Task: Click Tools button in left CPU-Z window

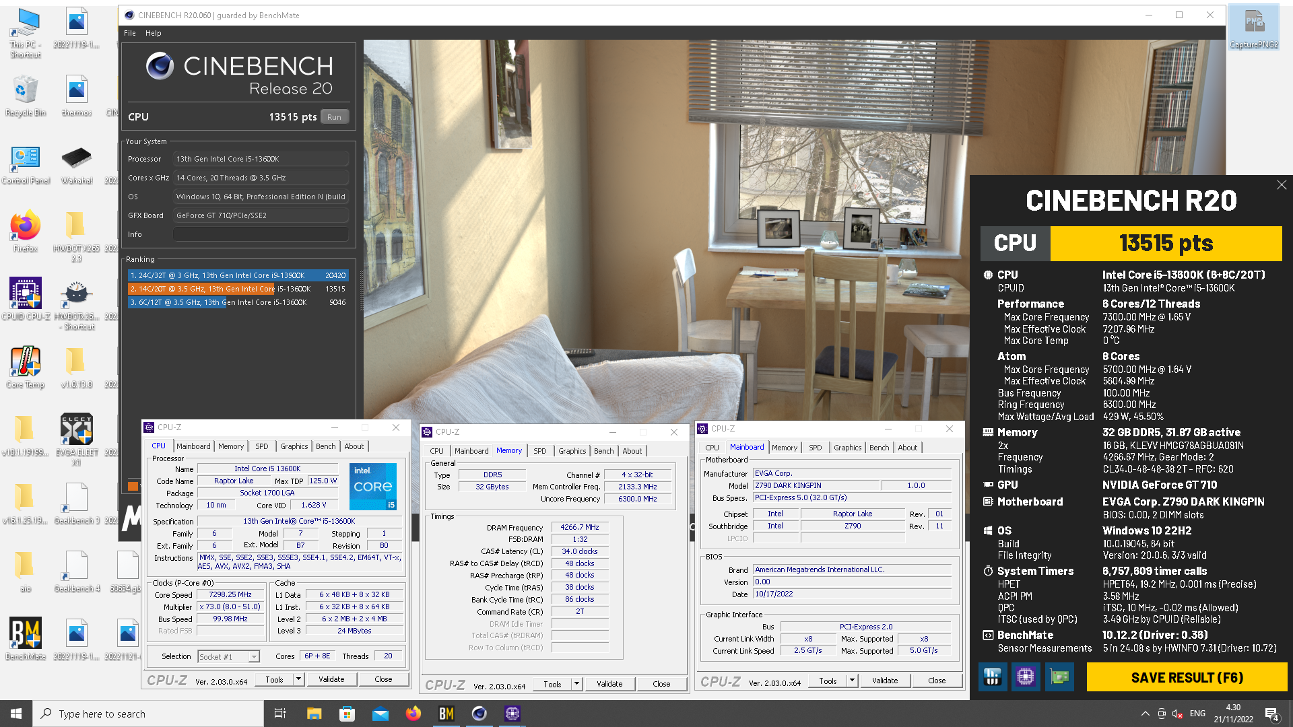Action: coord(275,679)
